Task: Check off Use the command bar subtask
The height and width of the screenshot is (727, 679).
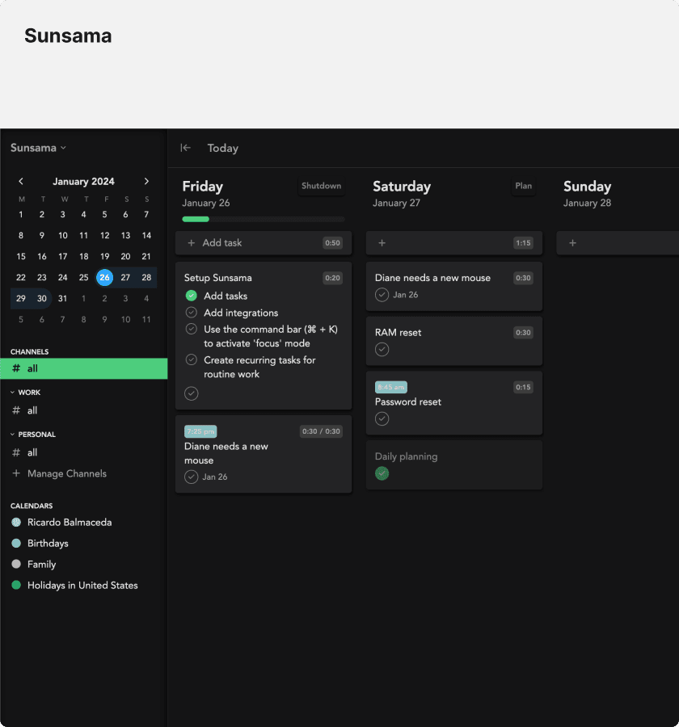Action: tap(192, 330)
